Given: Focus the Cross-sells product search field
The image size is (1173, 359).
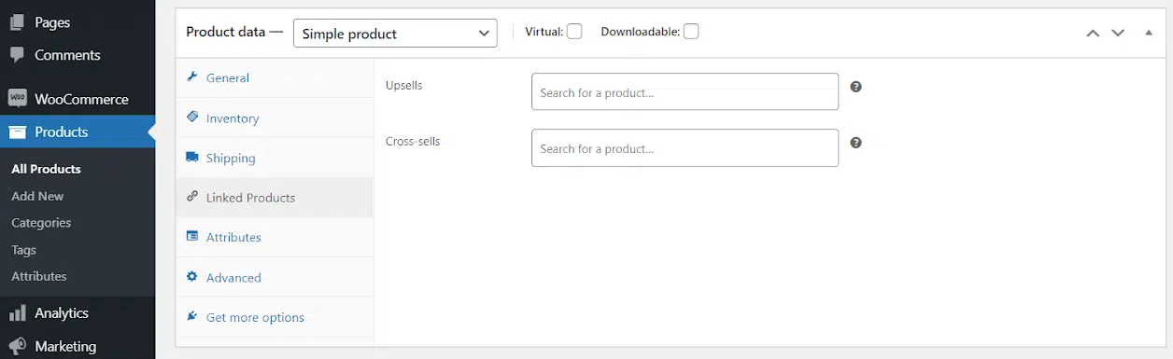Looking at the screenshot, I should coord(685,148).
